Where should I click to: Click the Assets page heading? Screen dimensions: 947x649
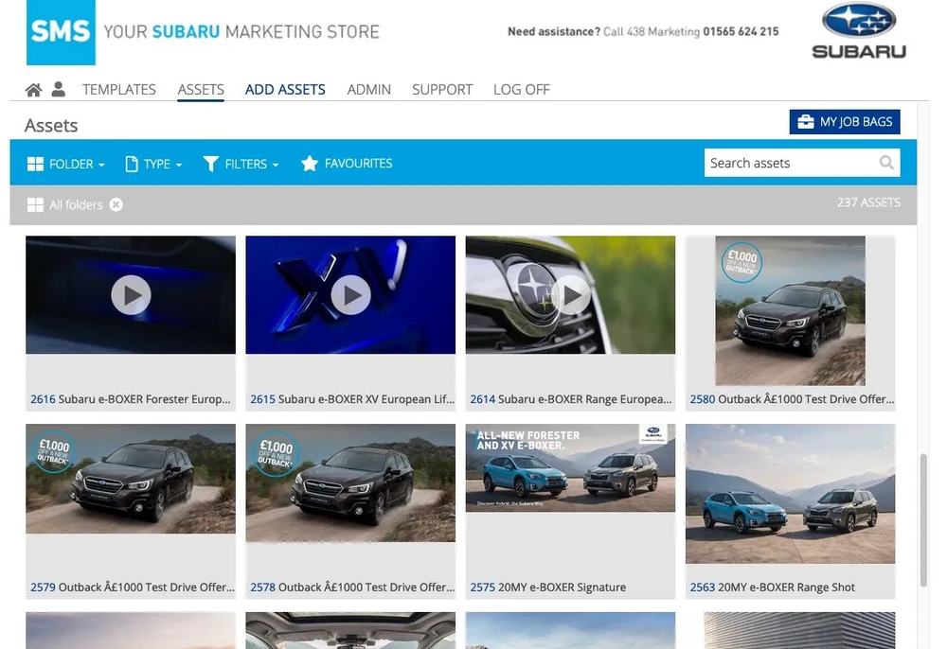coord(51,126)
